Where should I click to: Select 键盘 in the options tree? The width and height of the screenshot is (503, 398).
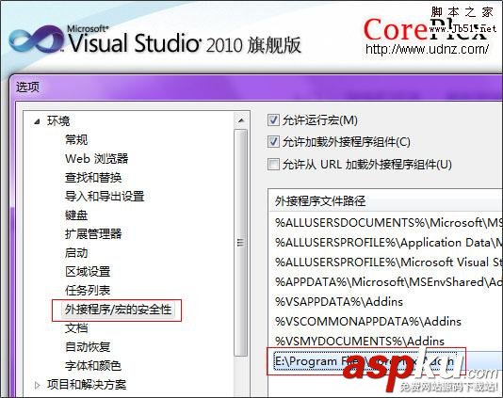(76, 215)
